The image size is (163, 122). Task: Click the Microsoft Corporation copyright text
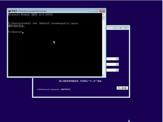[54, 89]
